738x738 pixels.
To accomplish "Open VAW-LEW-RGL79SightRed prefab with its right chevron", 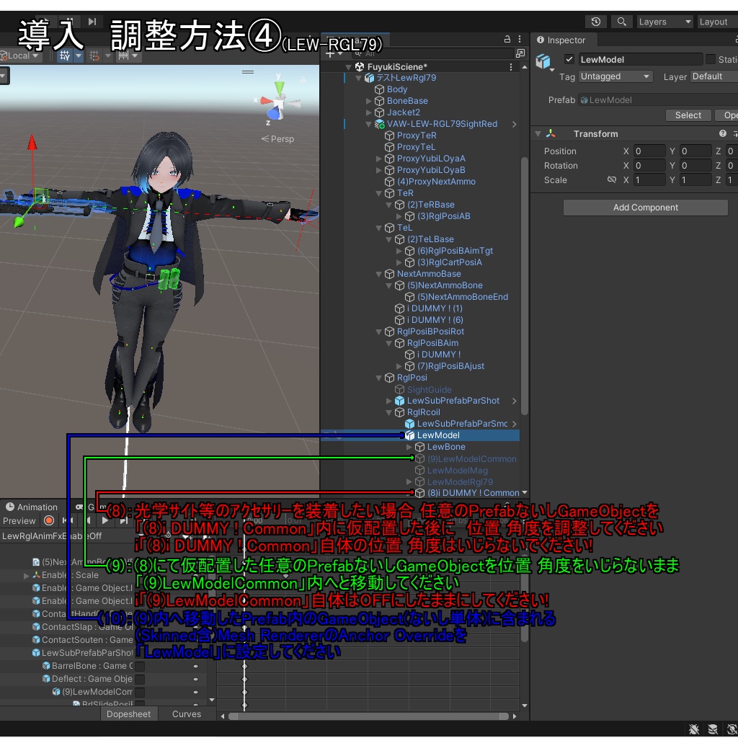I will [515, 124].
